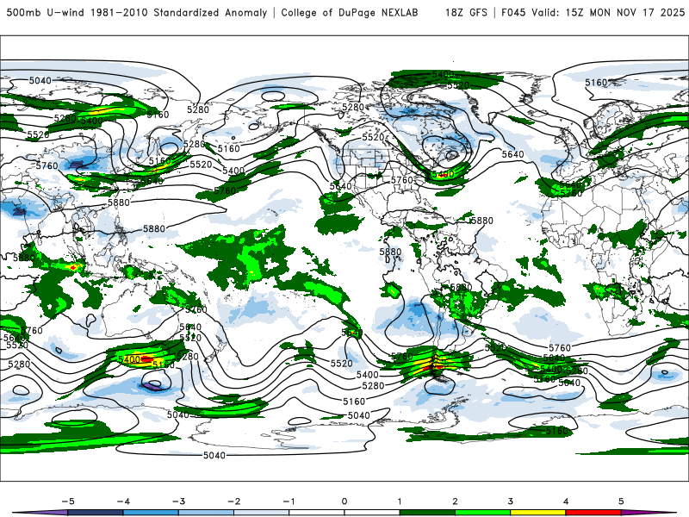Click the '-3' colorbar label

(178, 501)
